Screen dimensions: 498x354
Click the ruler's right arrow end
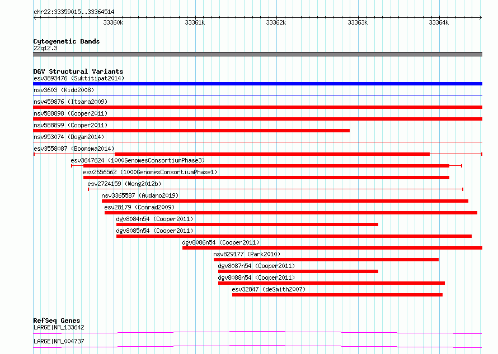[x=481, y=18]
